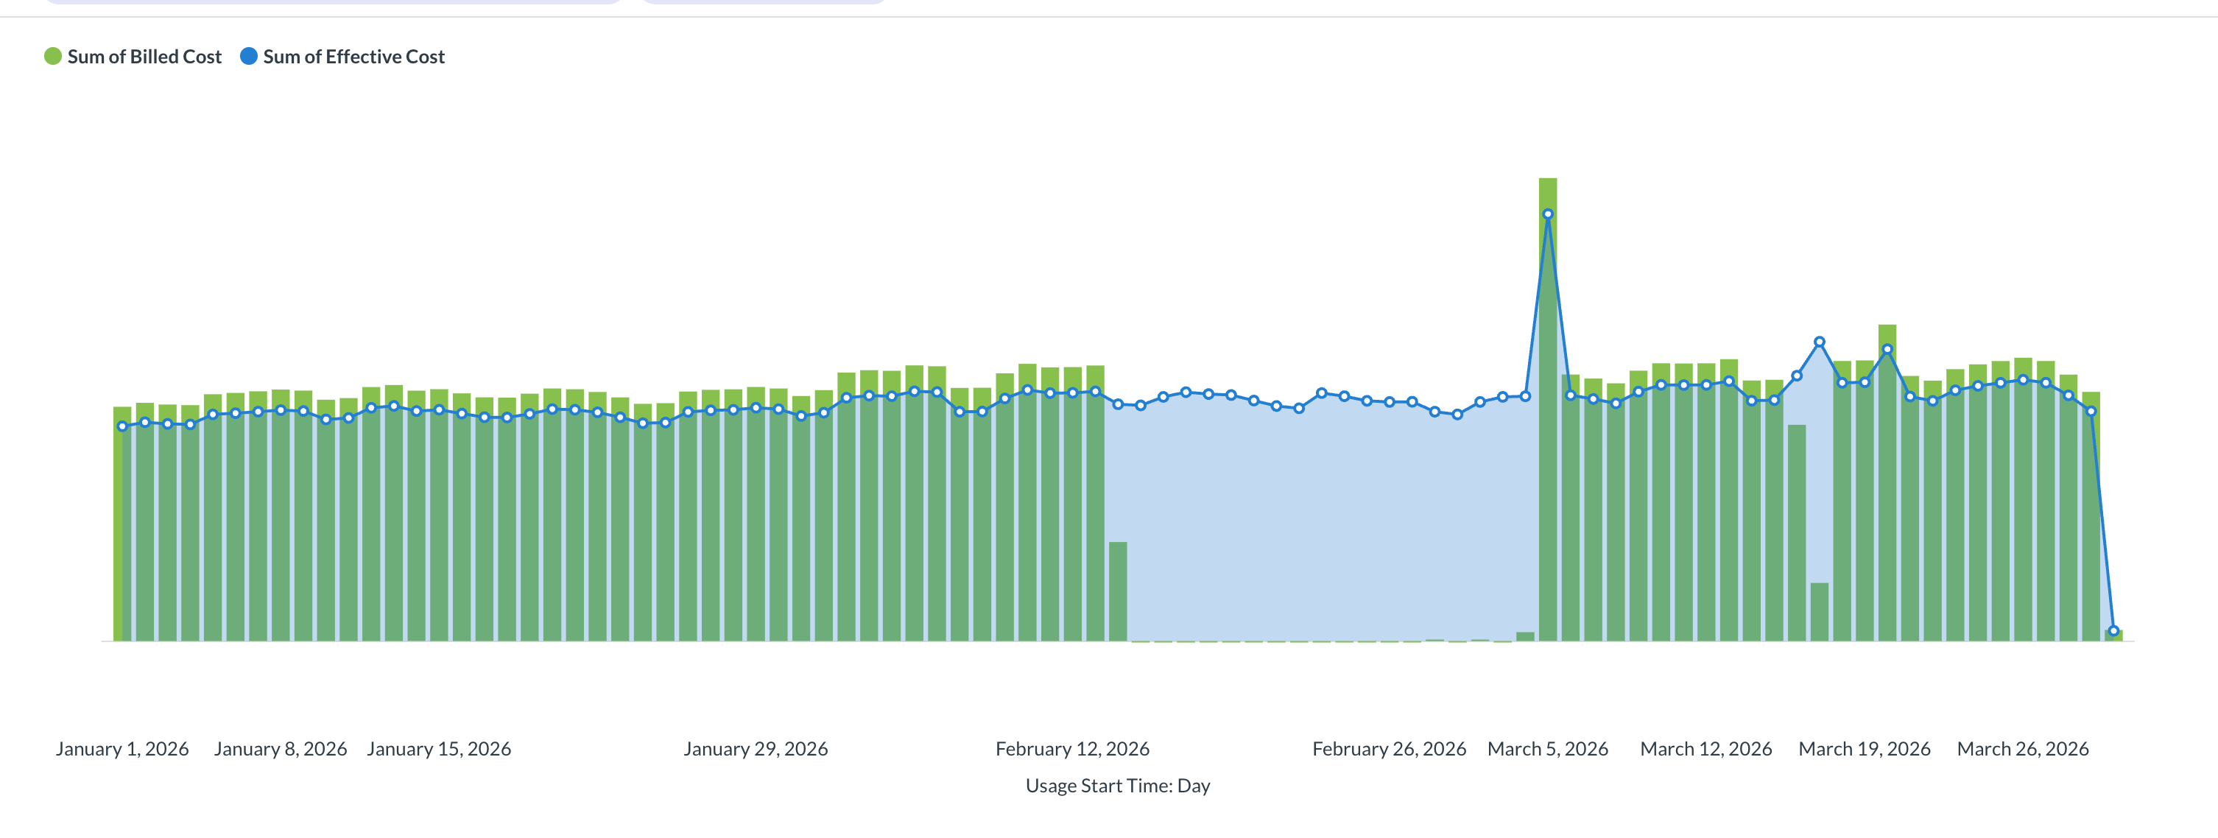
Task: Click the January 29, 2026 axis label
Action: tap(756, 750)
